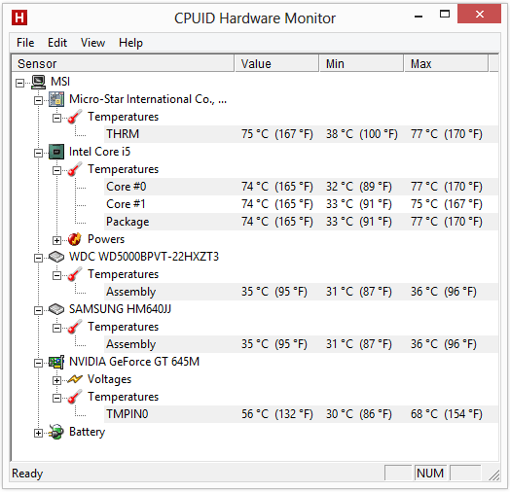Click the Voltages label
This screenshot has width=510, height=492.
click(x=109, y=379)
